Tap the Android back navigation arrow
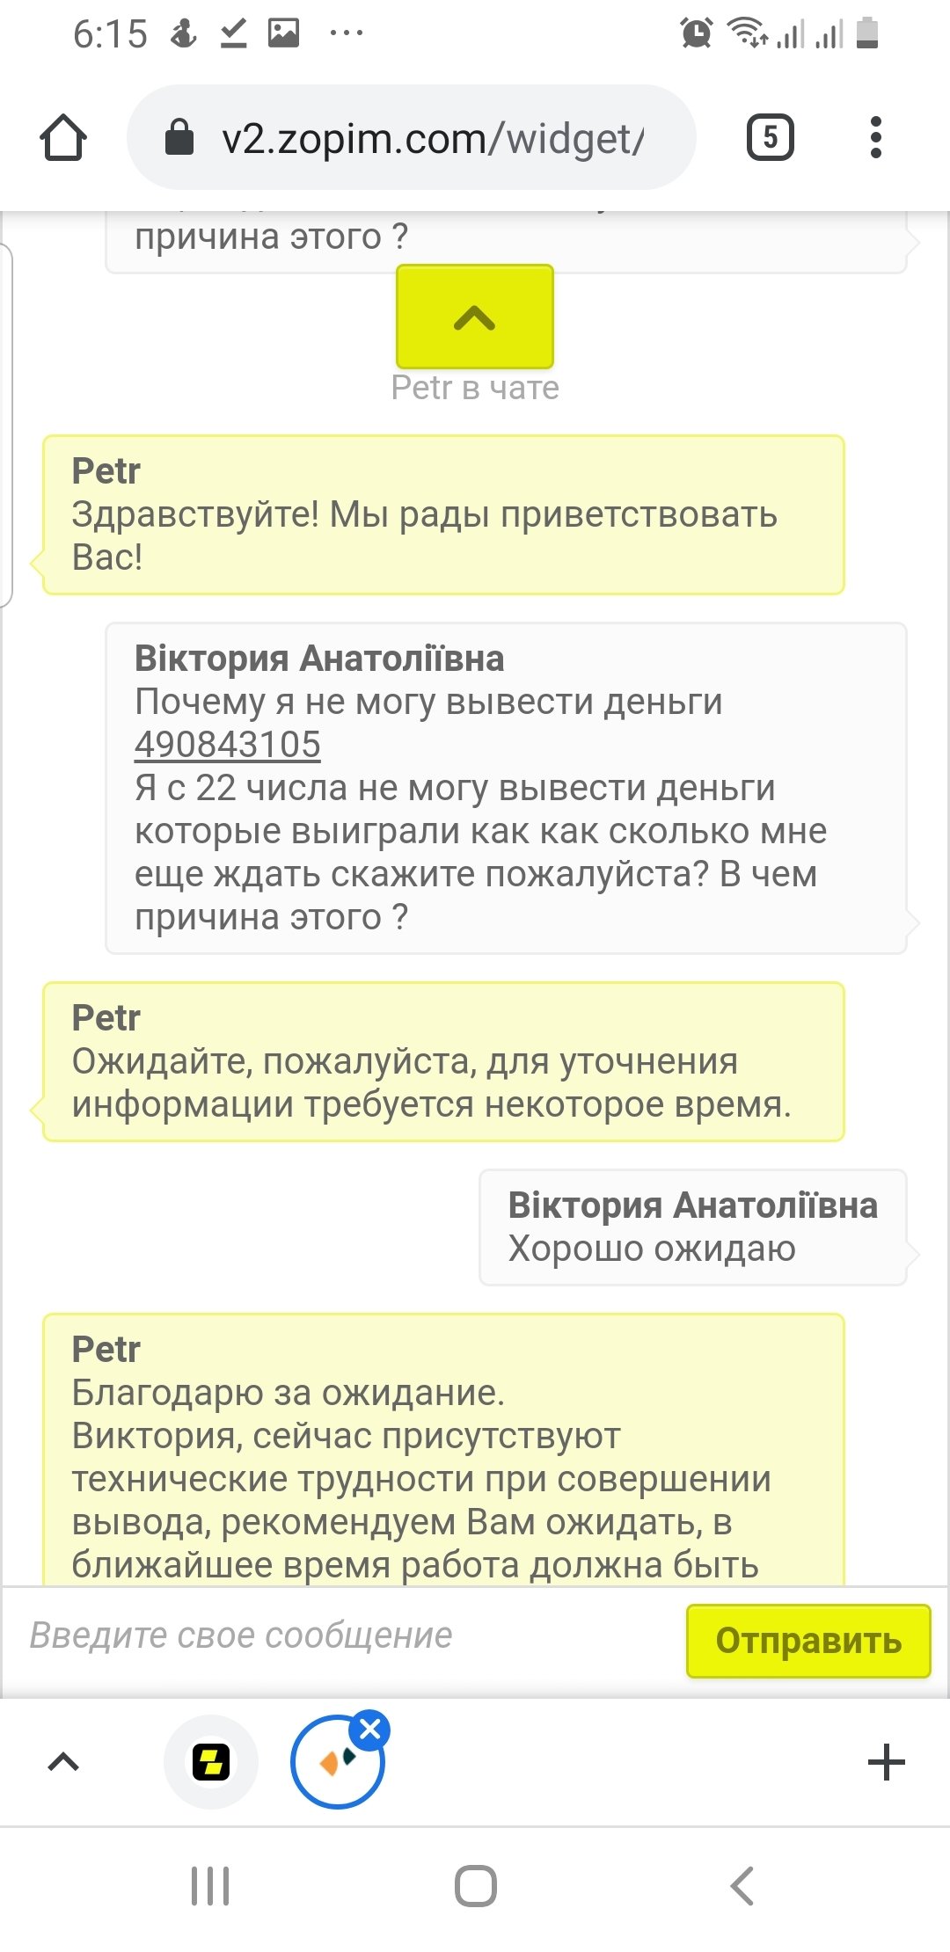The width and height of the screenshot is (950, 1952). point(742,1886)
